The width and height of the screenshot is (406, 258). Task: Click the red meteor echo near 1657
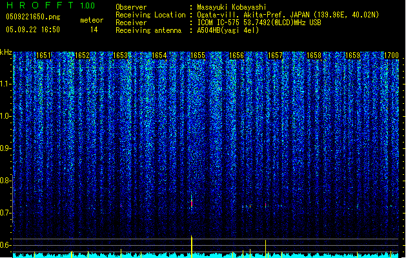pyautogui.click(x=266, y=205)
